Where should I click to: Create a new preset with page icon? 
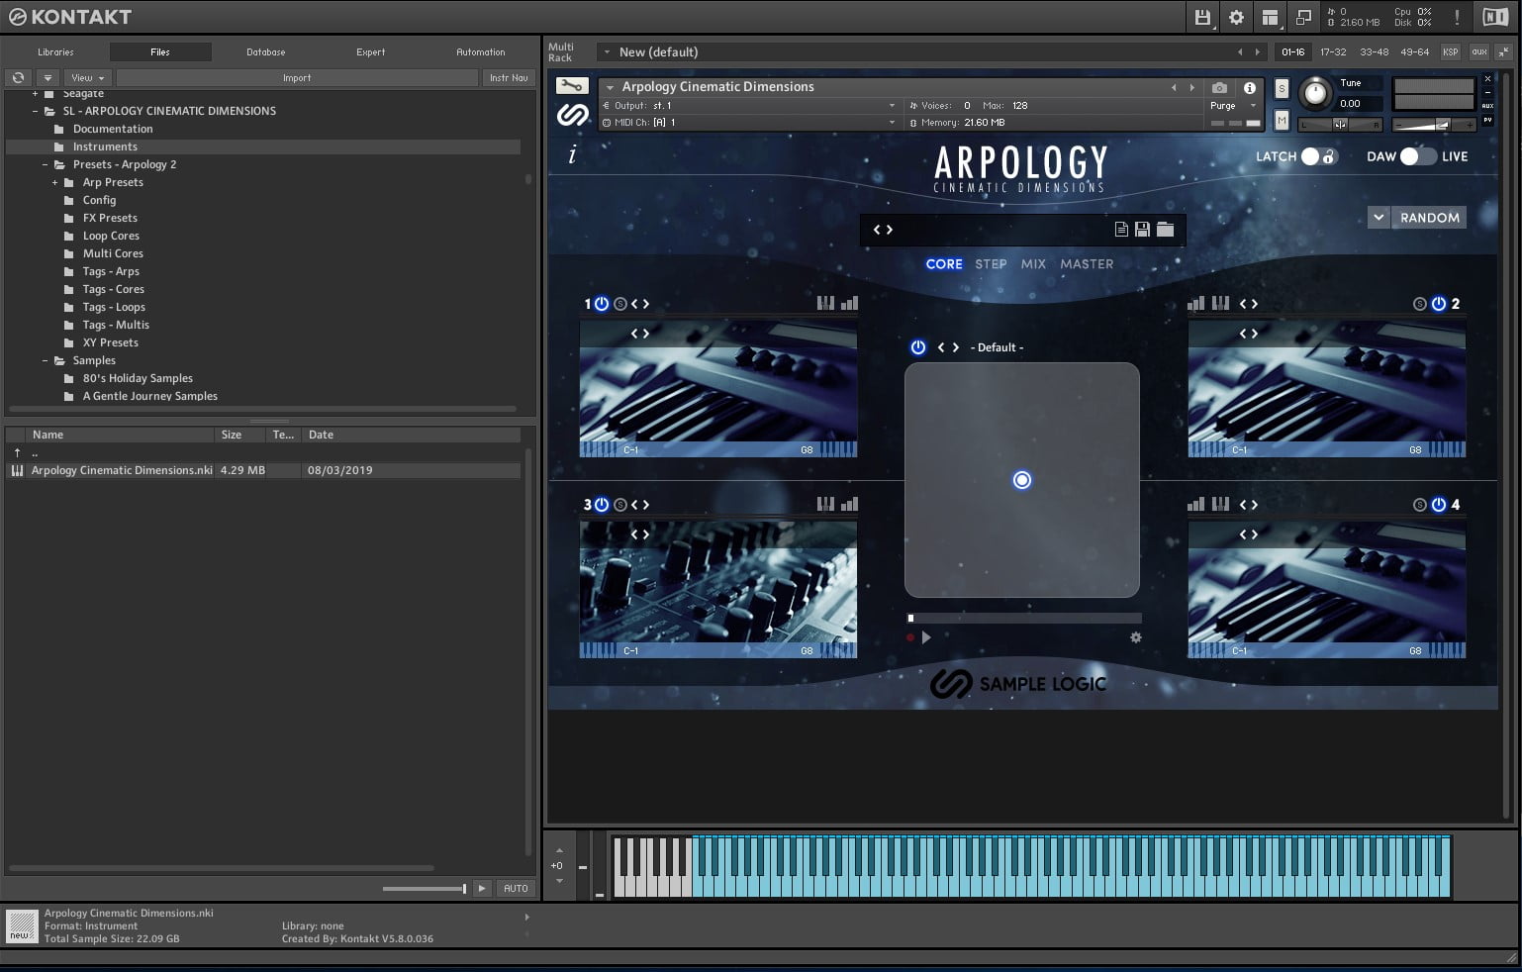(x=1121, y=230)
